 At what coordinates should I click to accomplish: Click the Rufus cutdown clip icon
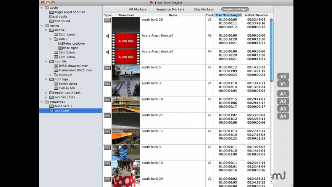pyautogui.click(x=60, y=44)
